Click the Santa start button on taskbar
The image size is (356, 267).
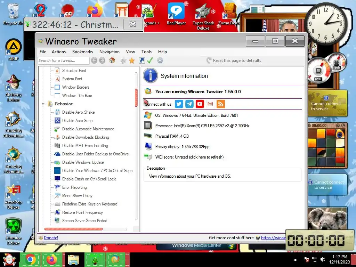(9, 260)
